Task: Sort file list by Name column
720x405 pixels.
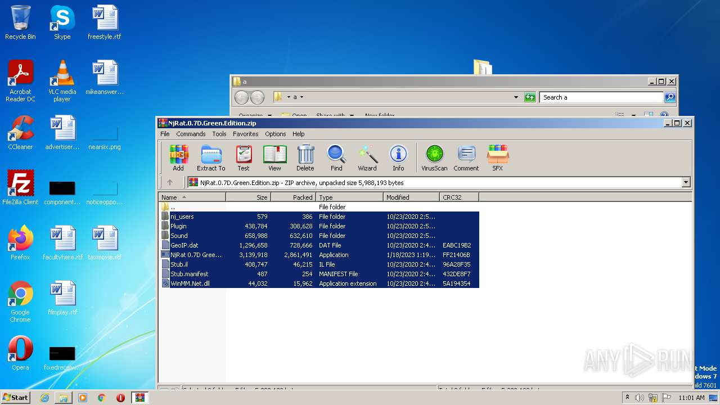Action: click(x=192, y=197)
